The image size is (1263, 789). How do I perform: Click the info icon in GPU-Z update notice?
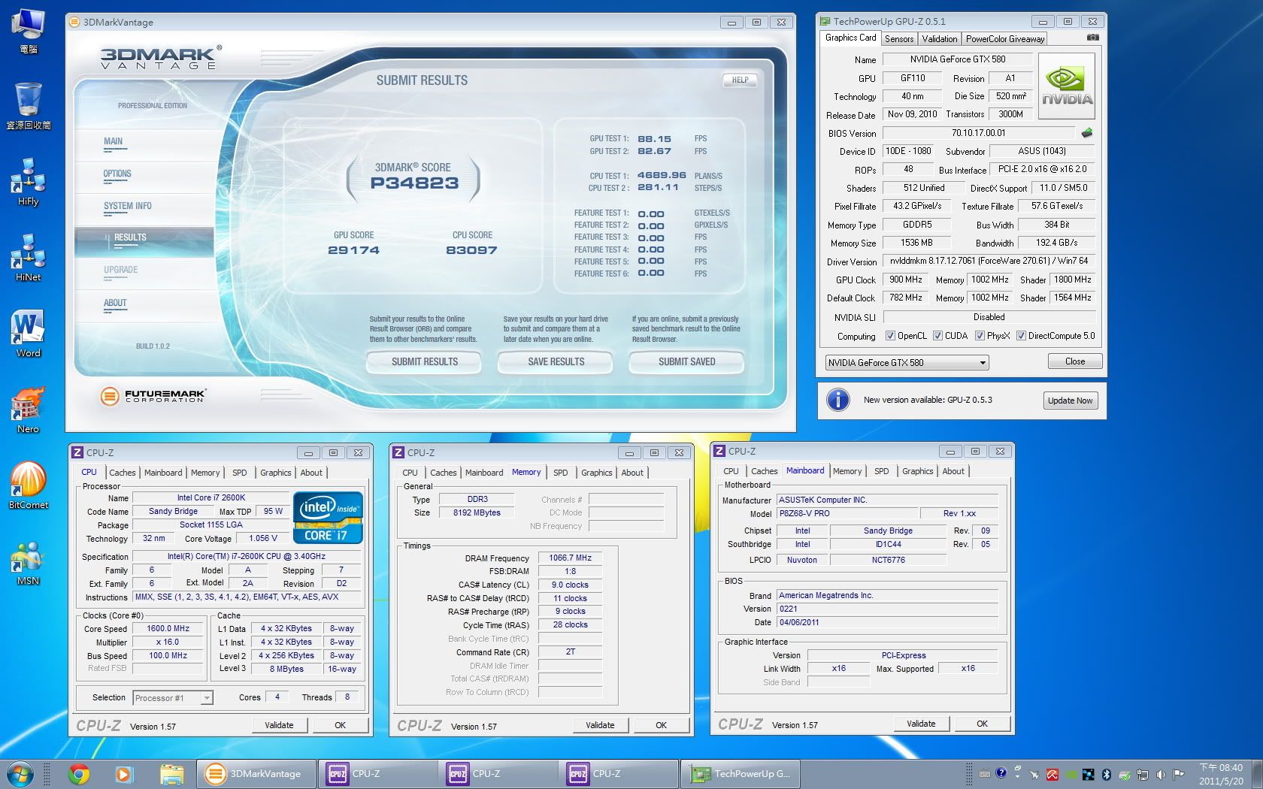pos(837,400)
